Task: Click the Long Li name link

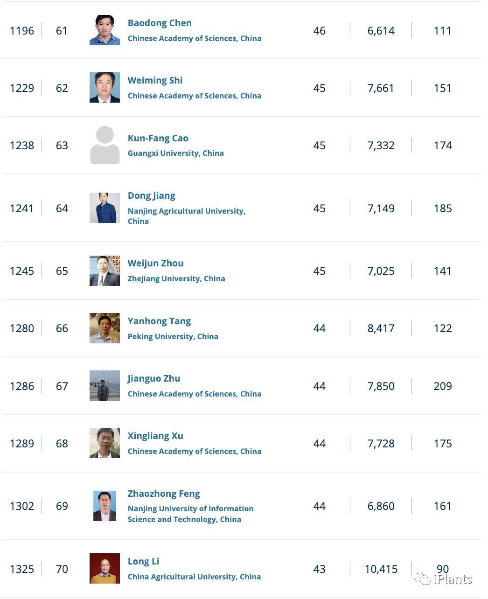Action: (143, 561)
